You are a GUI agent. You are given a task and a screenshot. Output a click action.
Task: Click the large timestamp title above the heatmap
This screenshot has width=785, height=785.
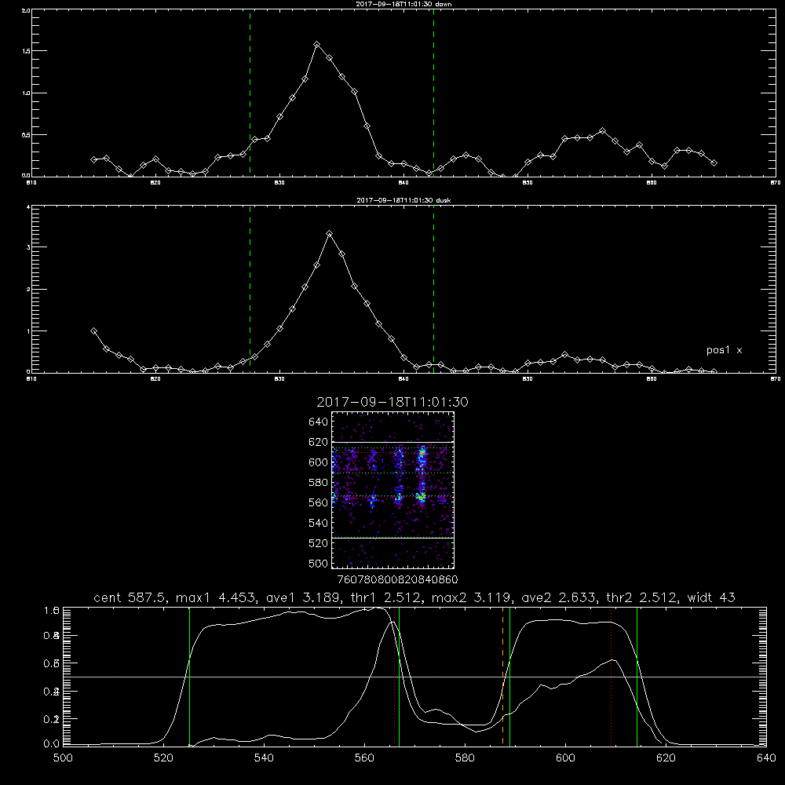tap(392, 402)
